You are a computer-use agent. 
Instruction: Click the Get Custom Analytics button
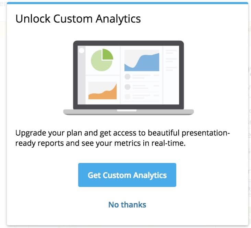click(127, 175)
